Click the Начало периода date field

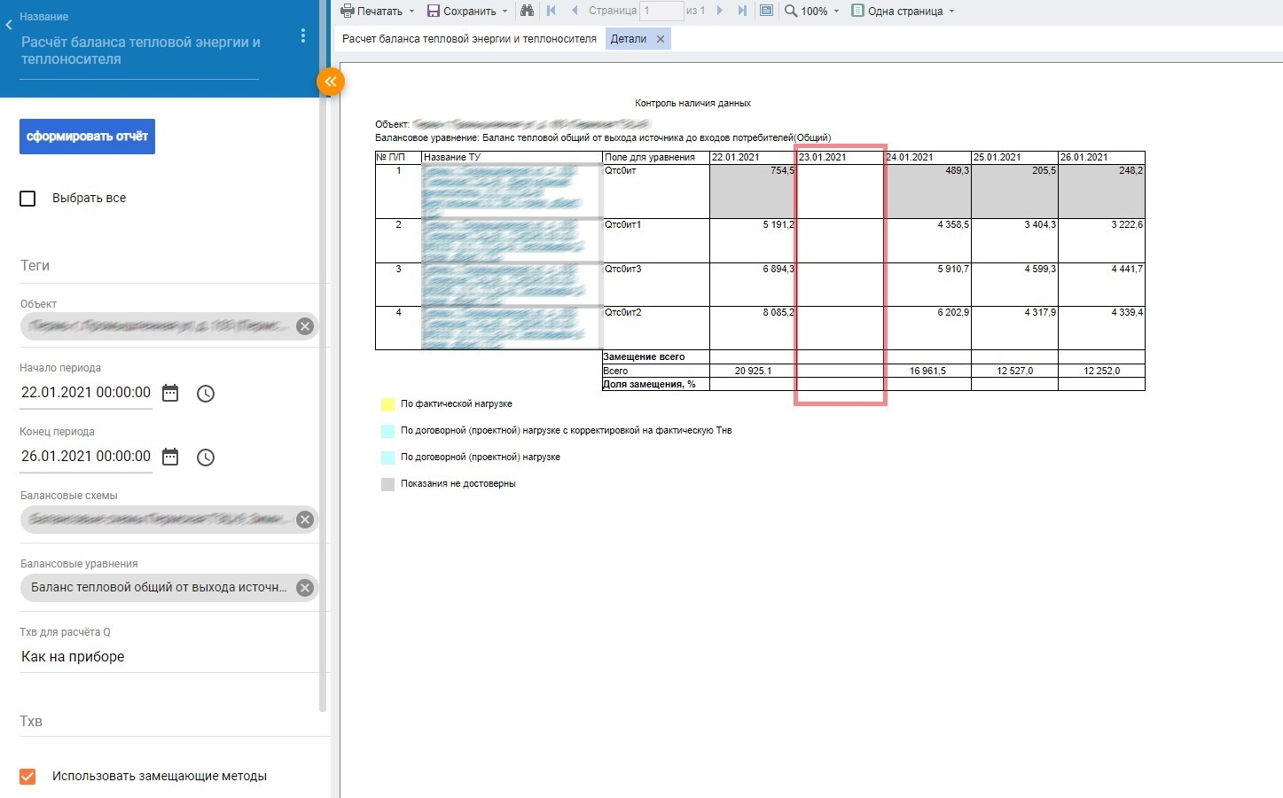coord(86,393)
